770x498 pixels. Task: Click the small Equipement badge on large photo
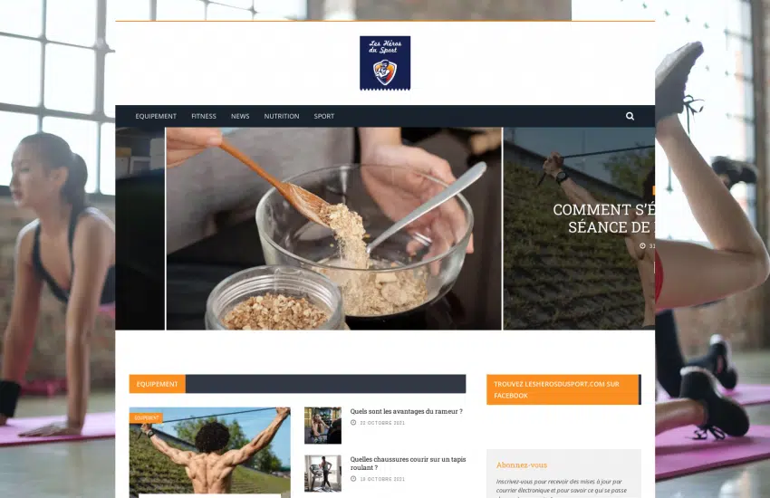click(146, 417)
